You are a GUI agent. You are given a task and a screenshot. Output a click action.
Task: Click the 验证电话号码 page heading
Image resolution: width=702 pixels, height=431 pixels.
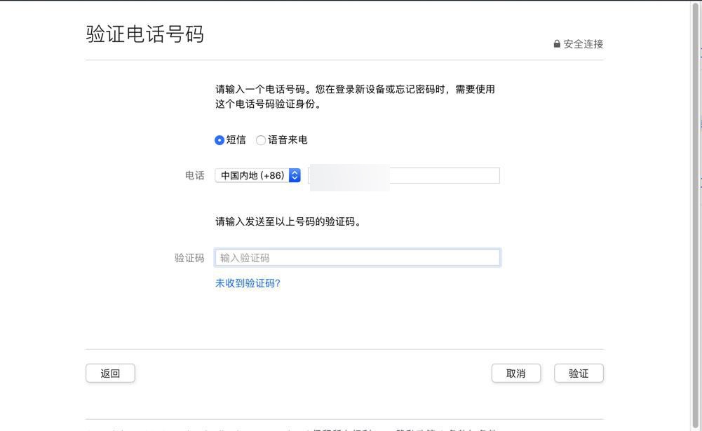coord(144,34)
